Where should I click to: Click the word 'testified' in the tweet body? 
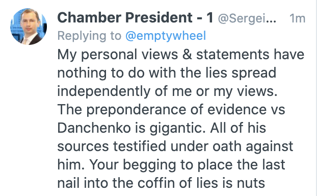click(x=140, y=146)
